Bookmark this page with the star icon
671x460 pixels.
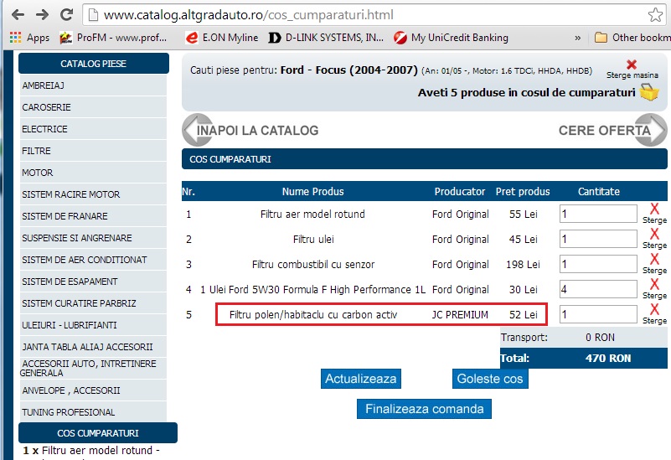tap(655, 15)
